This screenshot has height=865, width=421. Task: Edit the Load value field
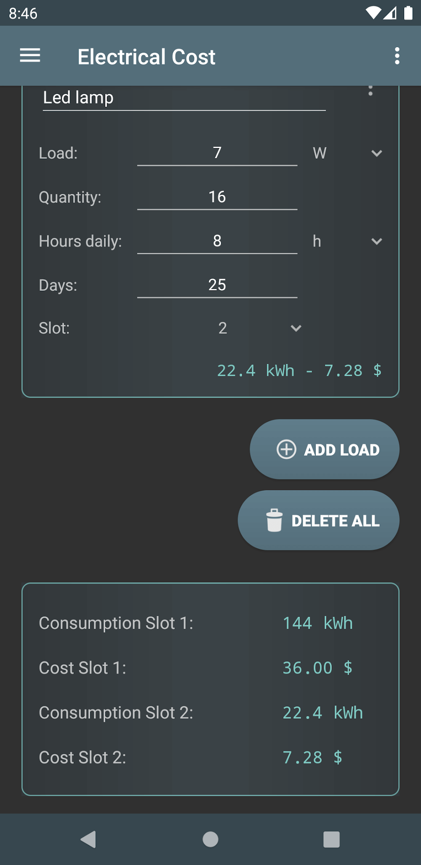pos(217,153)
